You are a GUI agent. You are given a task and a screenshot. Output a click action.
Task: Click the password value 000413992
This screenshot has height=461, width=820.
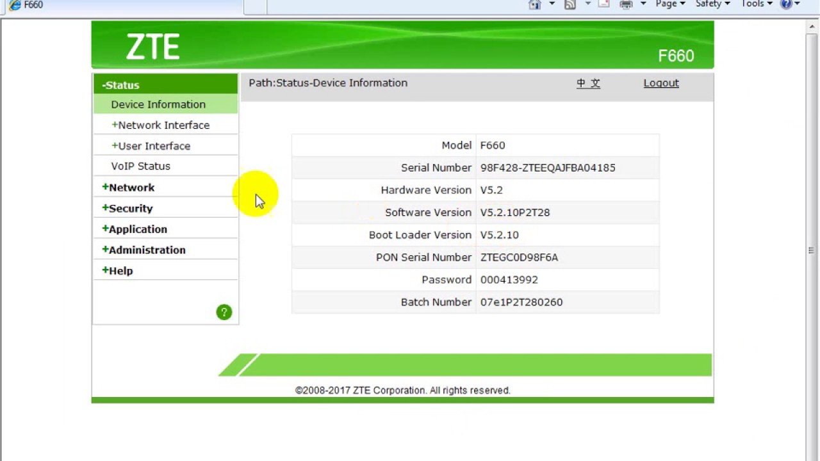coord(509,280)
